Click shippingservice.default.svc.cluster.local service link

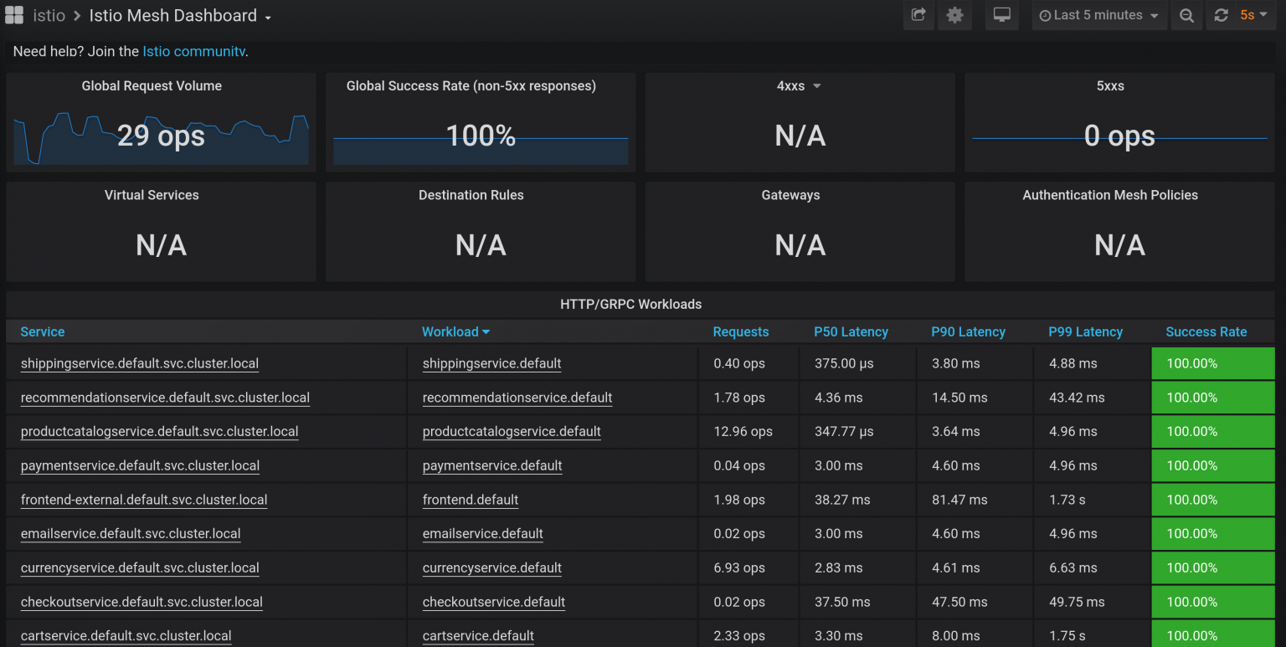[x=139, y=363]
